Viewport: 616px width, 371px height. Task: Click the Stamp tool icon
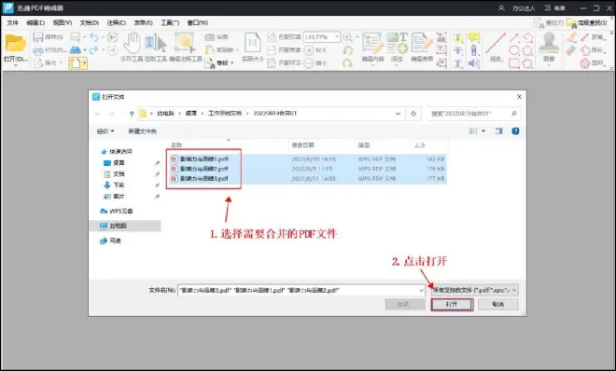point(549,43)
